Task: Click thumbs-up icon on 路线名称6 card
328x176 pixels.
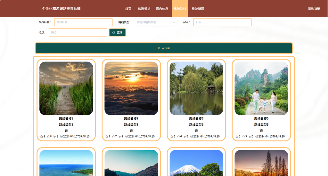Action: point(172,137)
